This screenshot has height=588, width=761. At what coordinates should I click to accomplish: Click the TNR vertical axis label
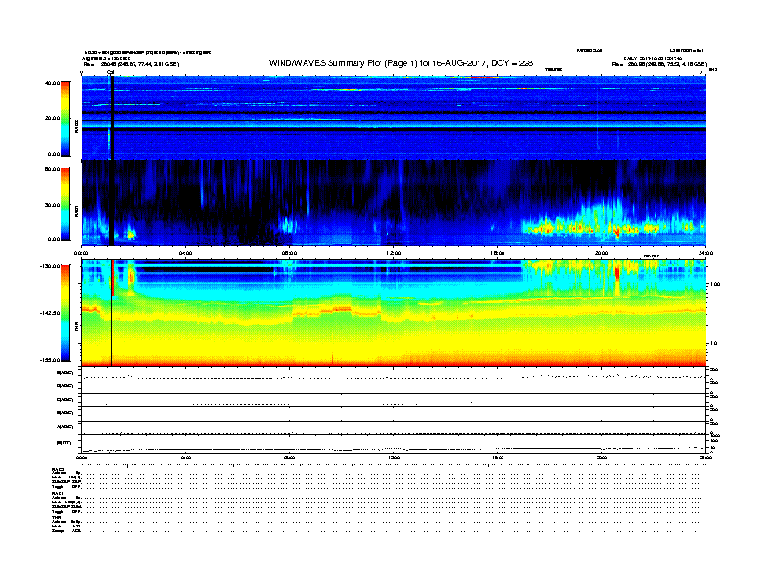(x=77, y=326)
